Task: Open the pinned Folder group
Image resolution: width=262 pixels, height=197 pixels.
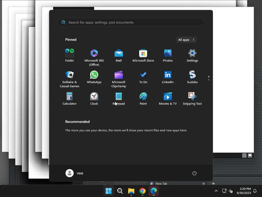Action: (x=70, y=55)
